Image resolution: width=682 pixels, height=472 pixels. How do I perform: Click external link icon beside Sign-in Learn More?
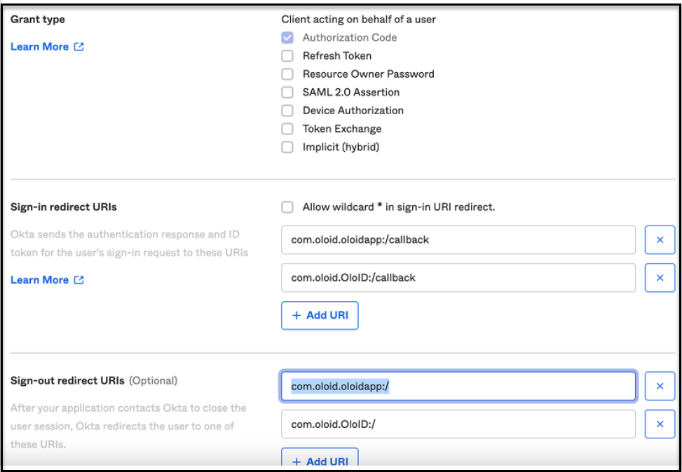pyautogui.click(x=79, y=280)
